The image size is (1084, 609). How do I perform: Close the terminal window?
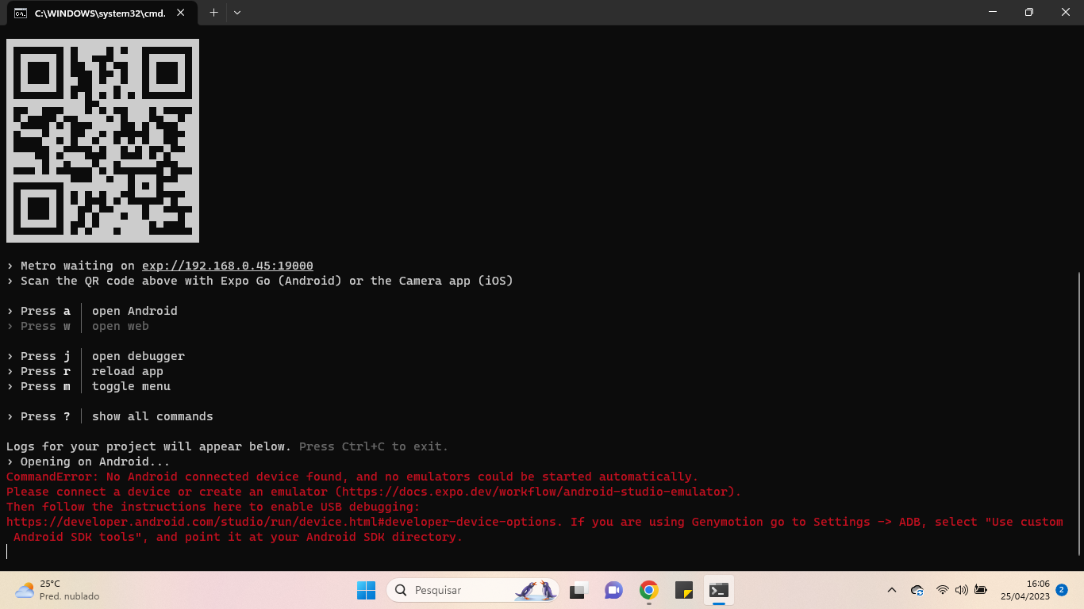click(x=1066, y=13)
